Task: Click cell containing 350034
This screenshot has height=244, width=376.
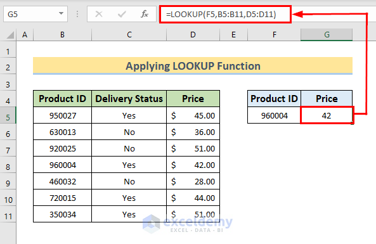Action: coord(62,214)
